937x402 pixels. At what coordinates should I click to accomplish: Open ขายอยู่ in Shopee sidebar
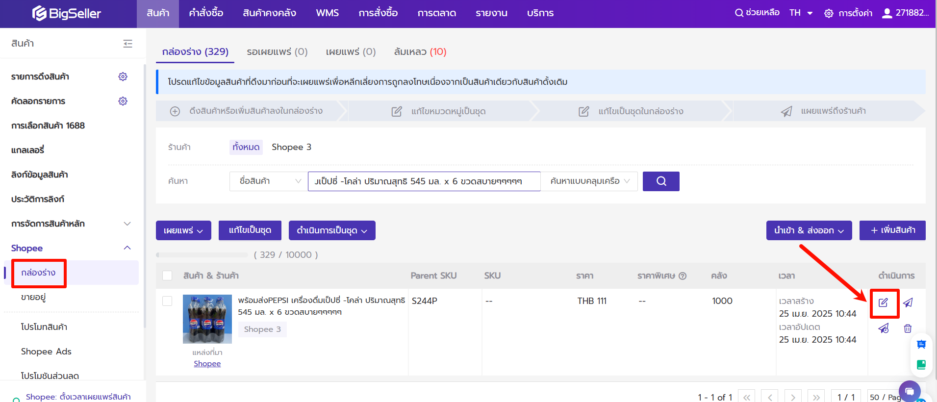(x=33, y=297)
